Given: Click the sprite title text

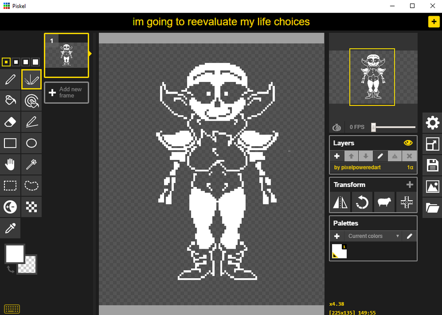Looking at the screenshot, I should point(221,22).
